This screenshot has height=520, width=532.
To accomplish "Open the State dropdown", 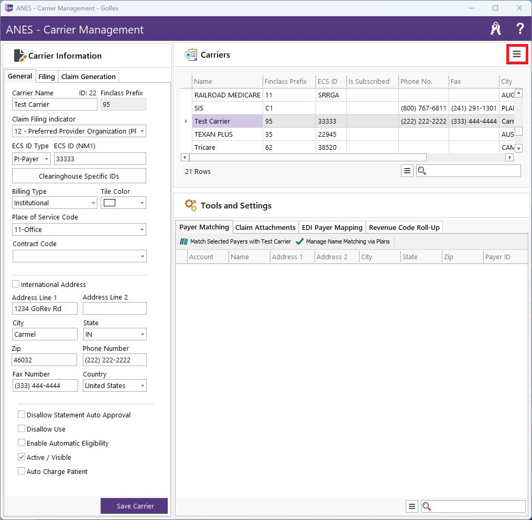I will pyautogui.click(x=142, y=334).
